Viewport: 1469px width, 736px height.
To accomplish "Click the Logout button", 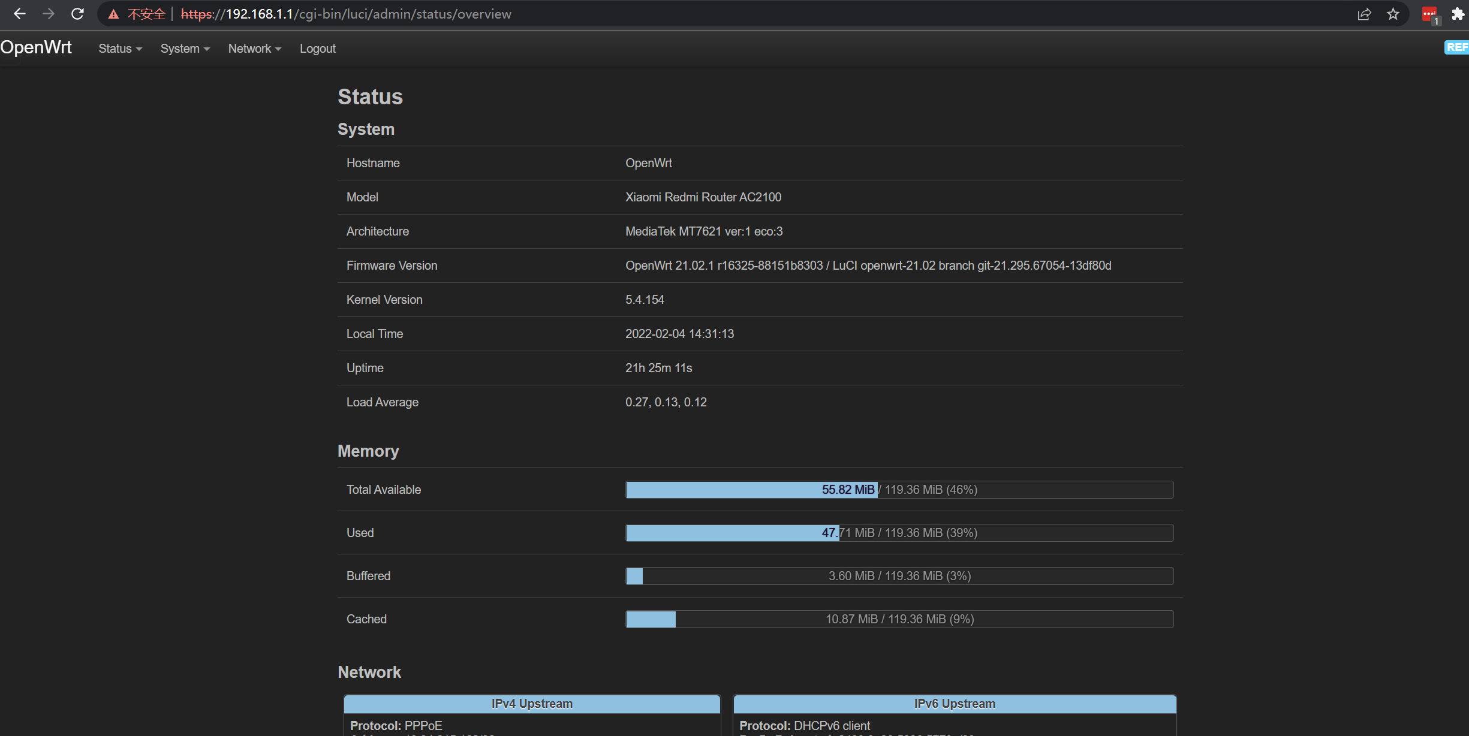I will [x=315, y=48].
